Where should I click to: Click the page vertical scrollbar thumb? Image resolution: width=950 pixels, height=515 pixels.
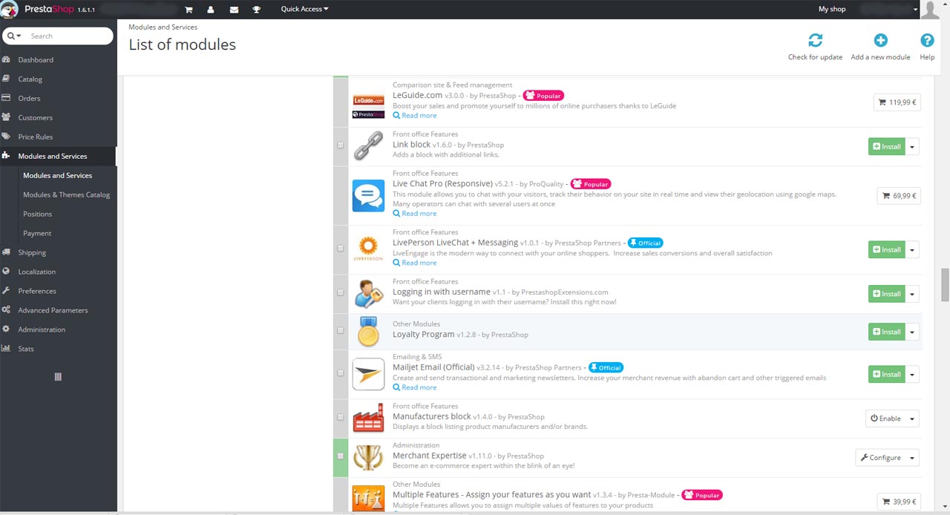[x=945, y=286]
